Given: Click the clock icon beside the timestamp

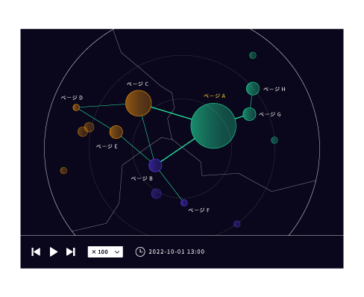Looking at the screenshot, I should point(140,251).
